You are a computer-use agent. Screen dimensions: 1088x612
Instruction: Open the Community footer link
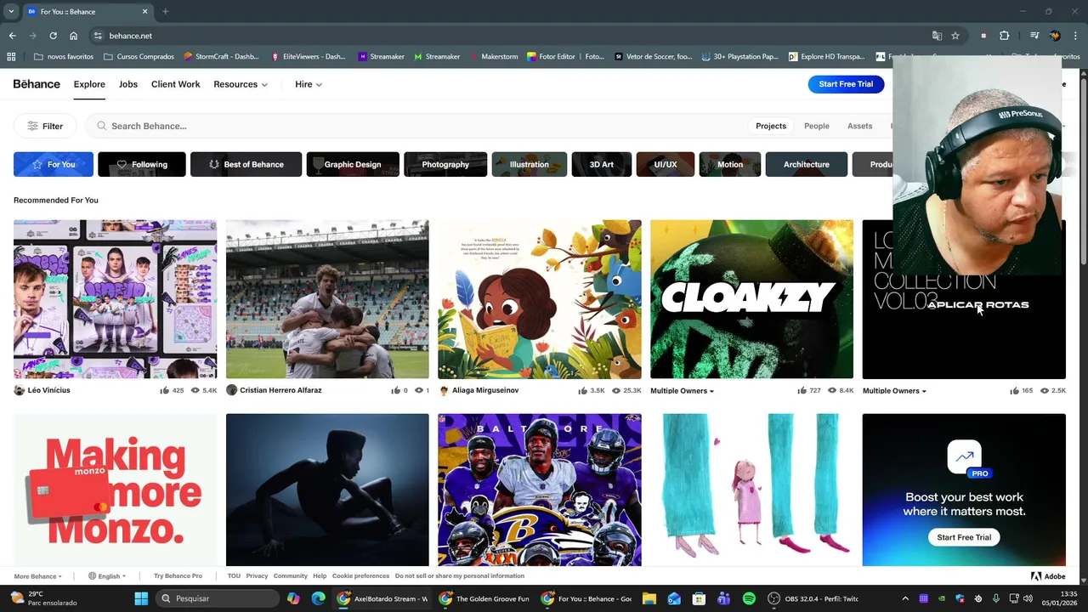290,576
